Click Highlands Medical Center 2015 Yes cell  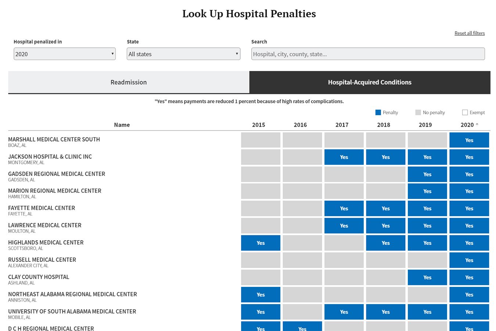pos(260,243)
